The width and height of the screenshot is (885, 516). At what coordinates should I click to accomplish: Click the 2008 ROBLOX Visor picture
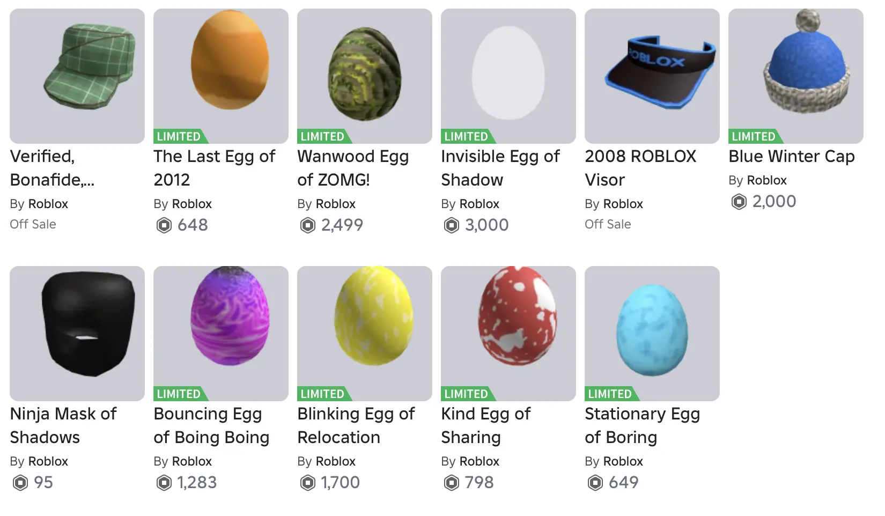tap(652, 76)
